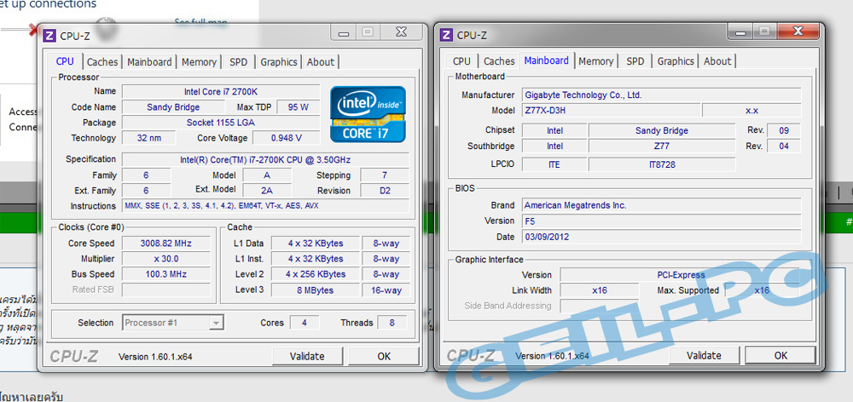Viewport: 853px width, 402px height.
Task: Click OK button in left CPU-Z window
Action: point(384,356)
